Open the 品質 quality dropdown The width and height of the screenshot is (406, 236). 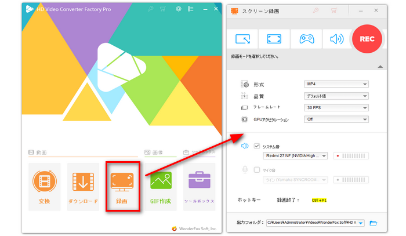(x=336, y=96)
